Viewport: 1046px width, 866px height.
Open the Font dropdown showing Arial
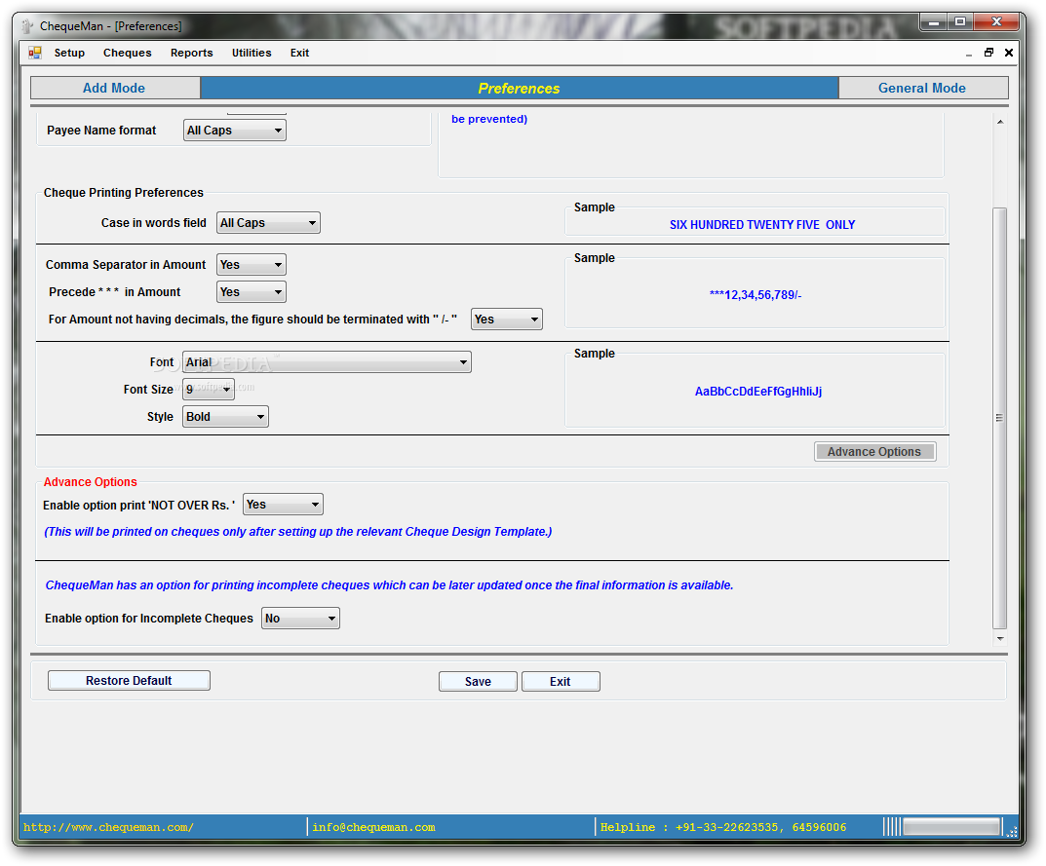(327, 362)
